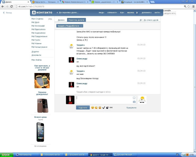Insert the eyes emoji
The height and width of the screenshot is (157, 196).
[x=111, y=108]
